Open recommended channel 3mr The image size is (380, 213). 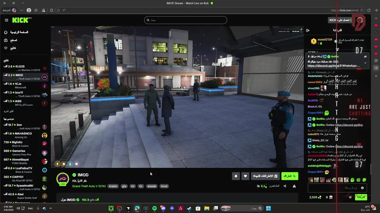point(25,127)
